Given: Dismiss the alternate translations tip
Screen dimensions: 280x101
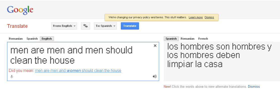Looking at the screenshot, I should coord(254,87).
